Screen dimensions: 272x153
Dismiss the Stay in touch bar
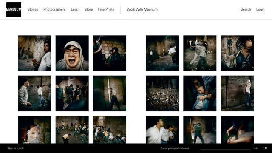pos(266,148)
